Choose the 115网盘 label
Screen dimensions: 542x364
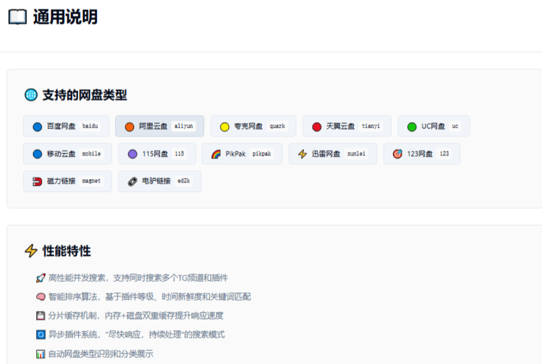155,154
